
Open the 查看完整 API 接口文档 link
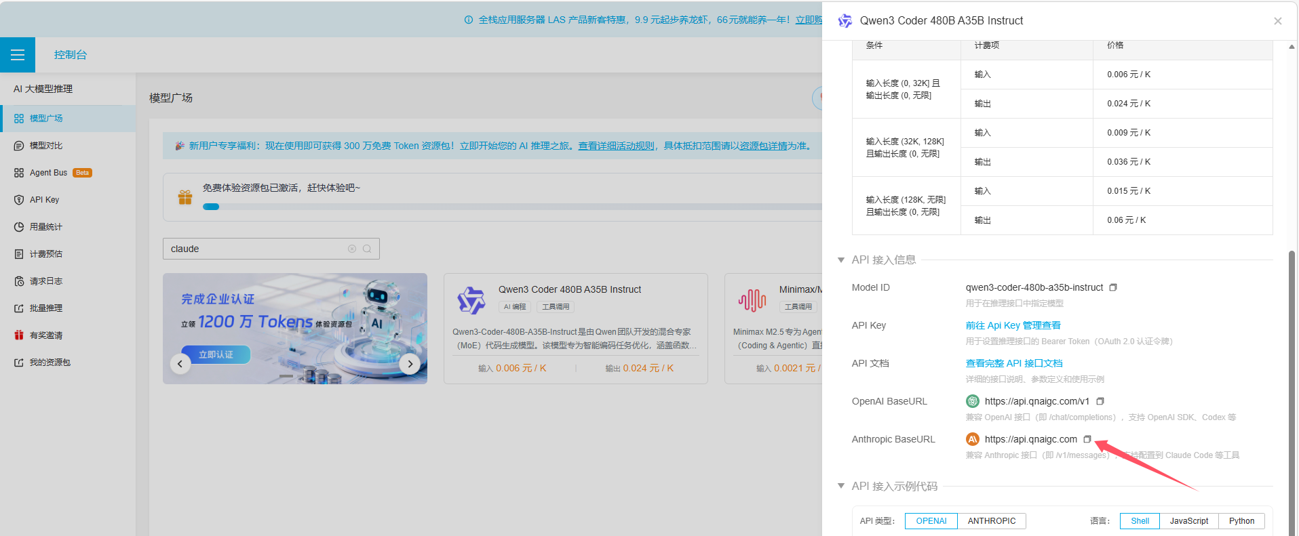[x=1014, y=363]
